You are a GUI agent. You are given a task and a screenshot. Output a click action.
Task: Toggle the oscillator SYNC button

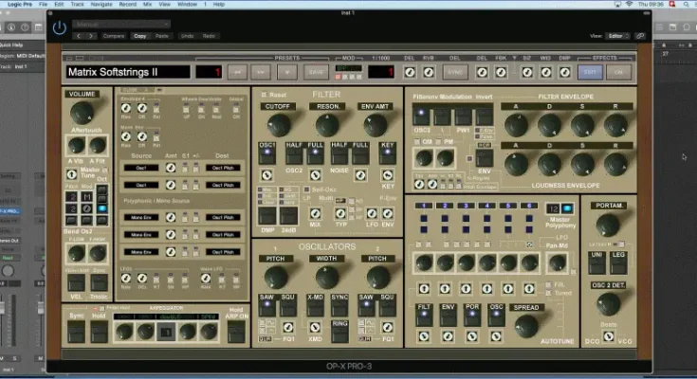tap(339, 303)
